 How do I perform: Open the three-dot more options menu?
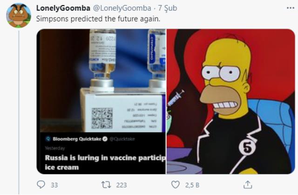pyautogui.click(x=291, y=8)
